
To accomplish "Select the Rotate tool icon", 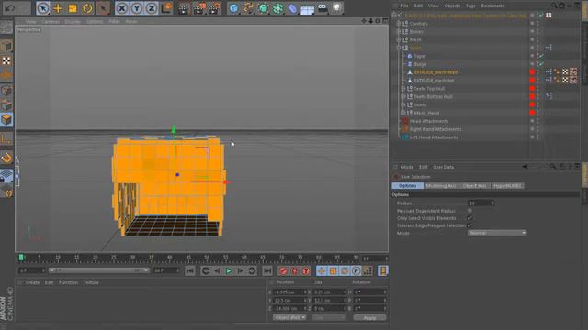I will (x=87, y=8).
